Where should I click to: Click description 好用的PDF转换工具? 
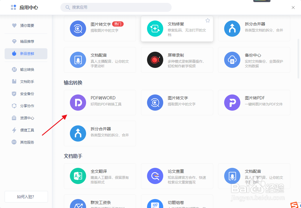pyautogui.click(x=106, y=104)
